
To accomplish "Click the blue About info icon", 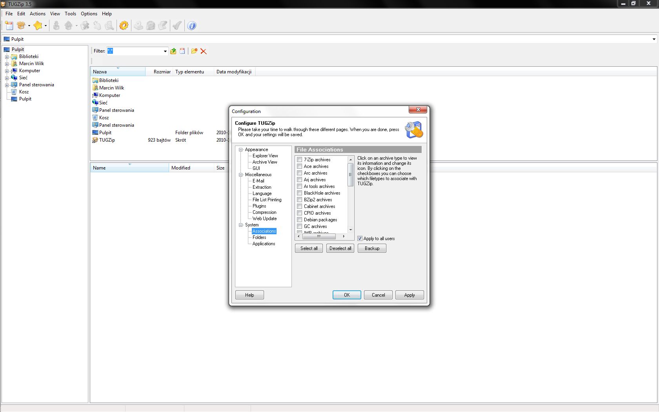I will pyautogui.click(x=192, y=26).
